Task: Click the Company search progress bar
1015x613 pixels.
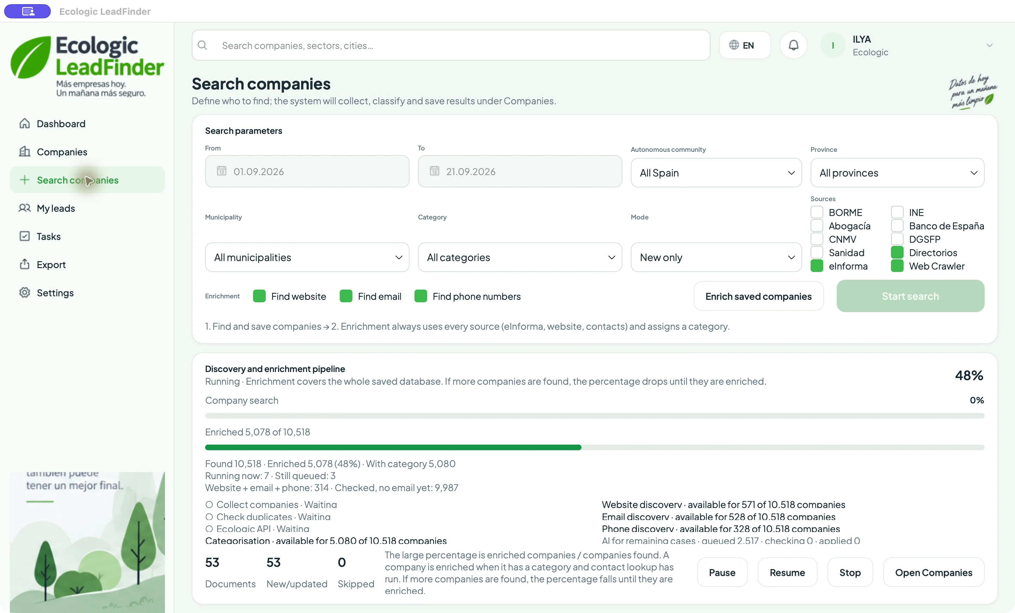Action: 595,416
